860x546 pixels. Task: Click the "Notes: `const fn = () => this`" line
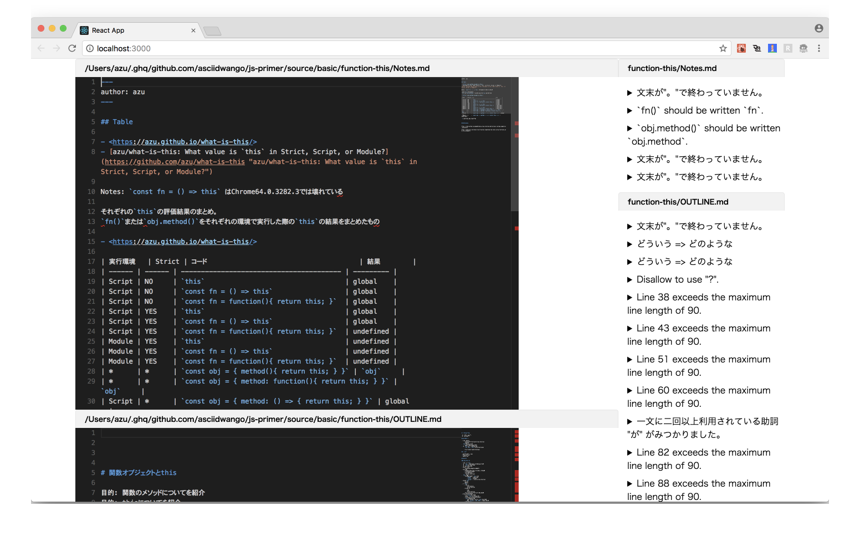222,192
